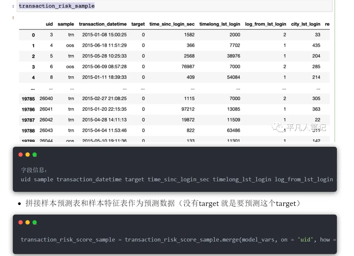Click the city_lst_login column header
The height and width of the screenshot is (256, 354).
tap(306, 24)
